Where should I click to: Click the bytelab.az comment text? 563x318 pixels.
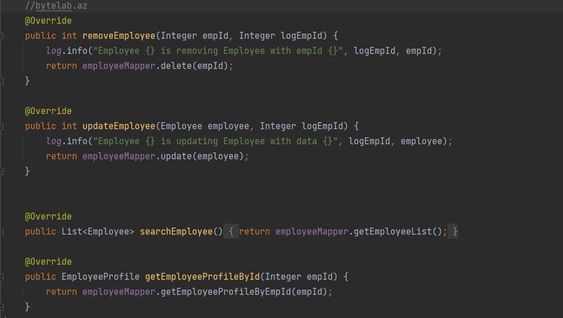point(56,6)
